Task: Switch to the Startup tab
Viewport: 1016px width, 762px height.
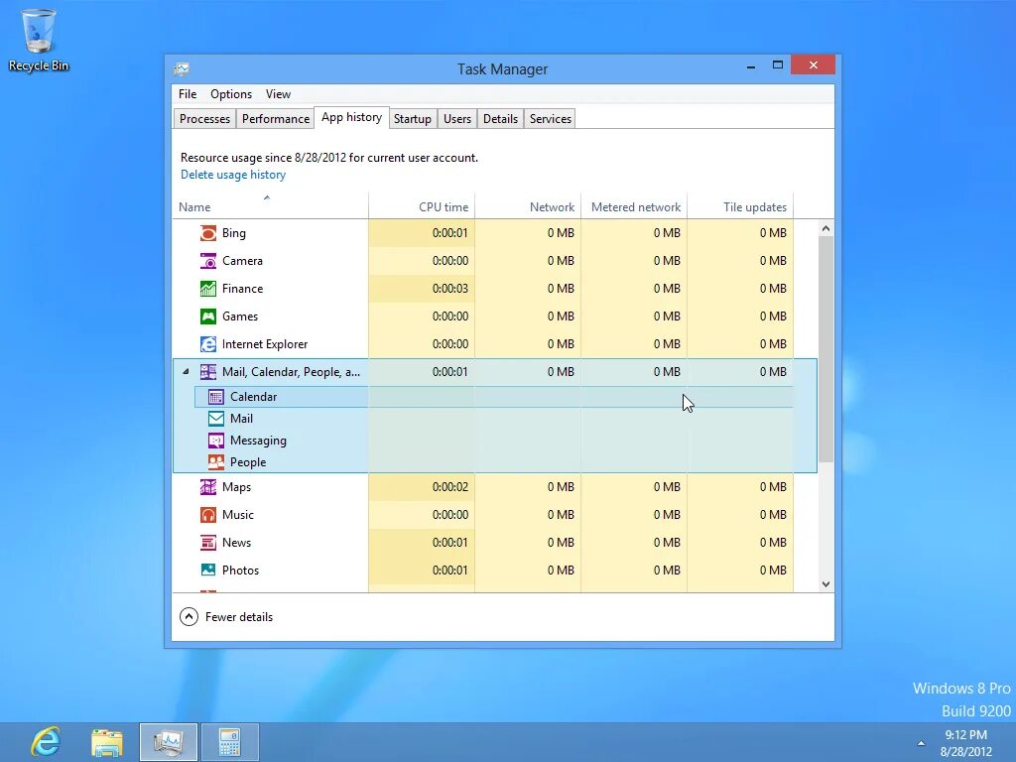Action: tap(412, 119)
